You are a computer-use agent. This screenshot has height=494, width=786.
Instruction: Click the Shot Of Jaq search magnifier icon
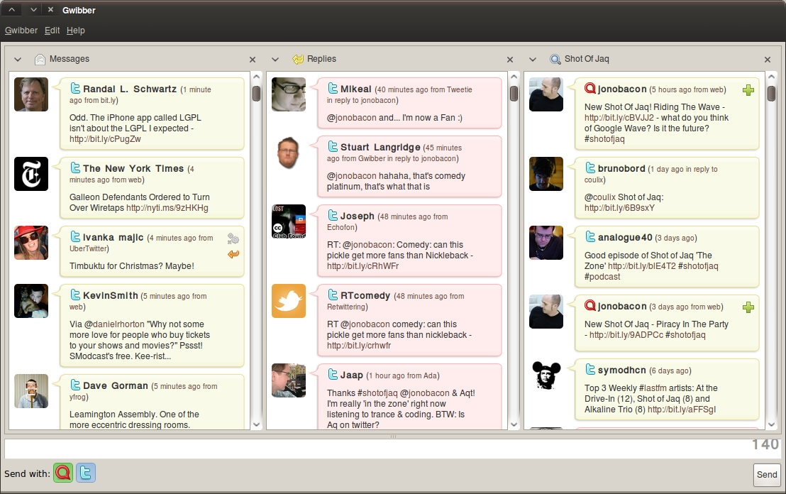555,59
